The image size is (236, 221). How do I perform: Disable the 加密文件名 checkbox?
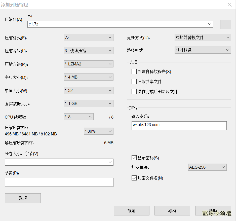(x=134, y=178)
